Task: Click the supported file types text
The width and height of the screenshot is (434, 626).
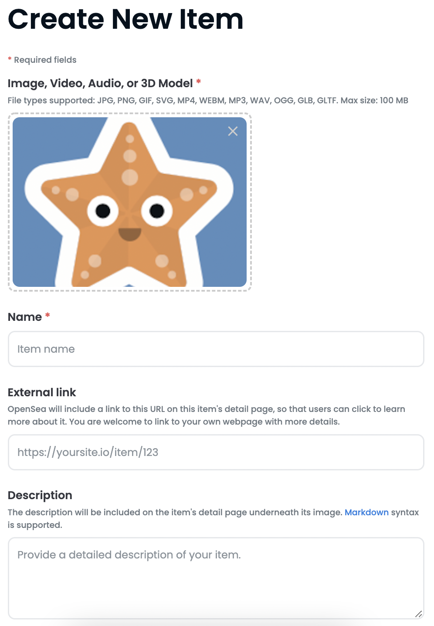Action: [x=208, y=100]
